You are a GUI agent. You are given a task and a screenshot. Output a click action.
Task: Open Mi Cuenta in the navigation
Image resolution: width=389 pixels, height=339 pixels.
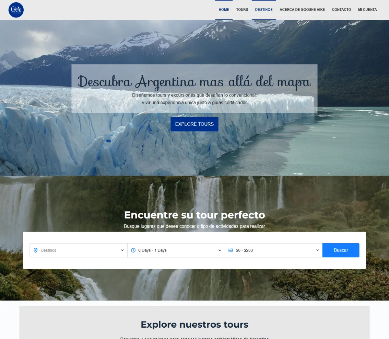coord(367,10)
